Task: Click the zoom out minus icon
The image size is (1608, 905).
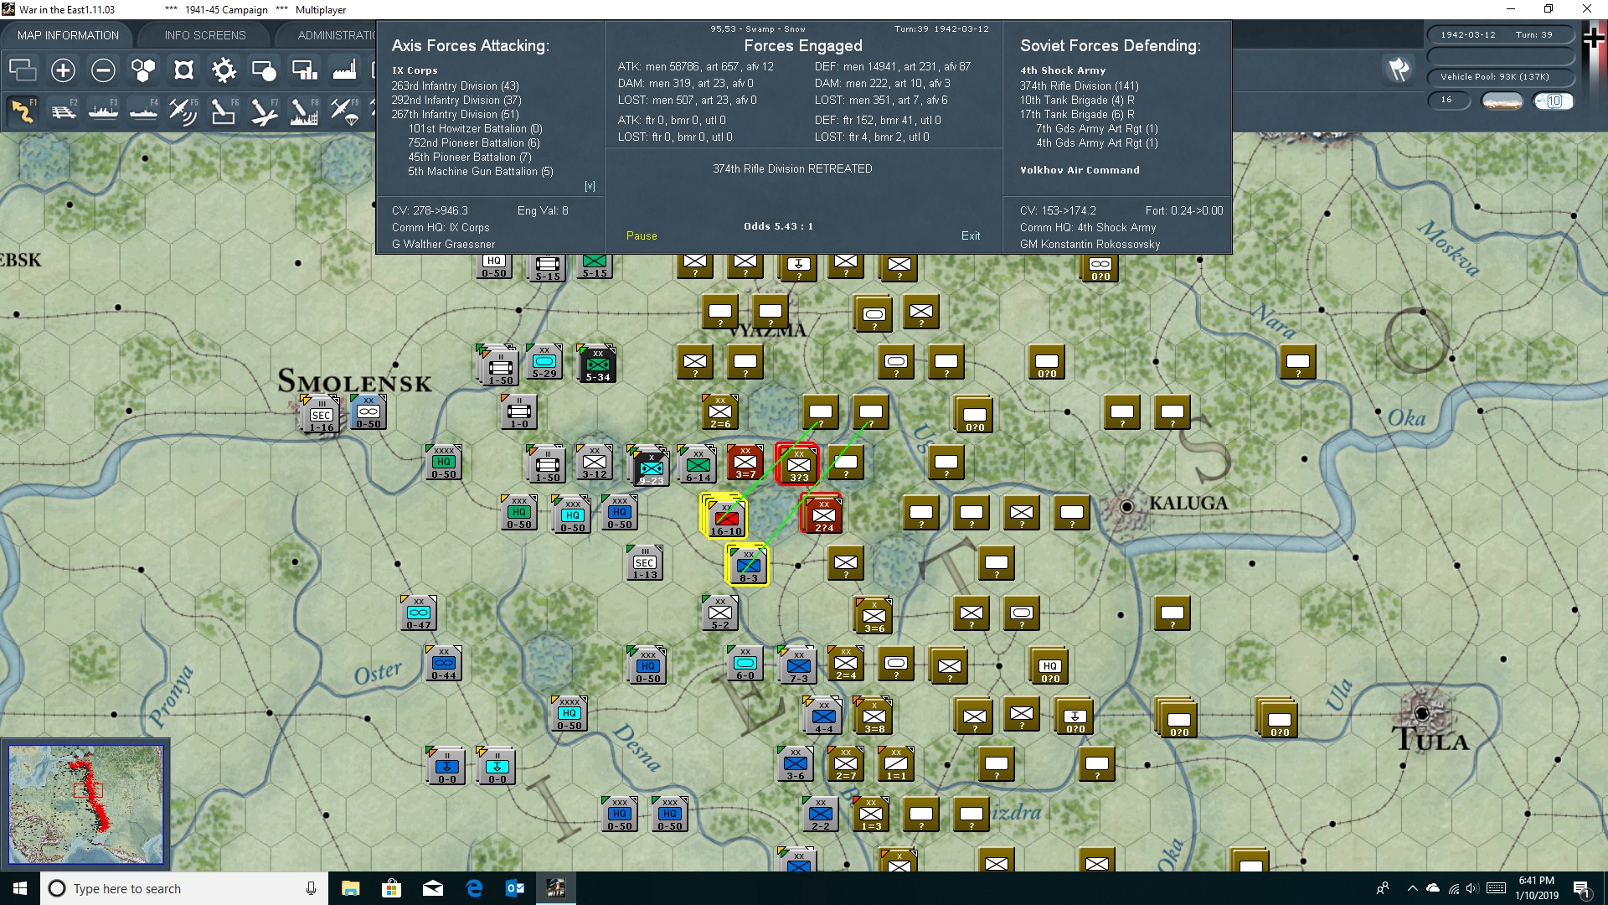Action: pyautogui.click(x=103, y=70)
